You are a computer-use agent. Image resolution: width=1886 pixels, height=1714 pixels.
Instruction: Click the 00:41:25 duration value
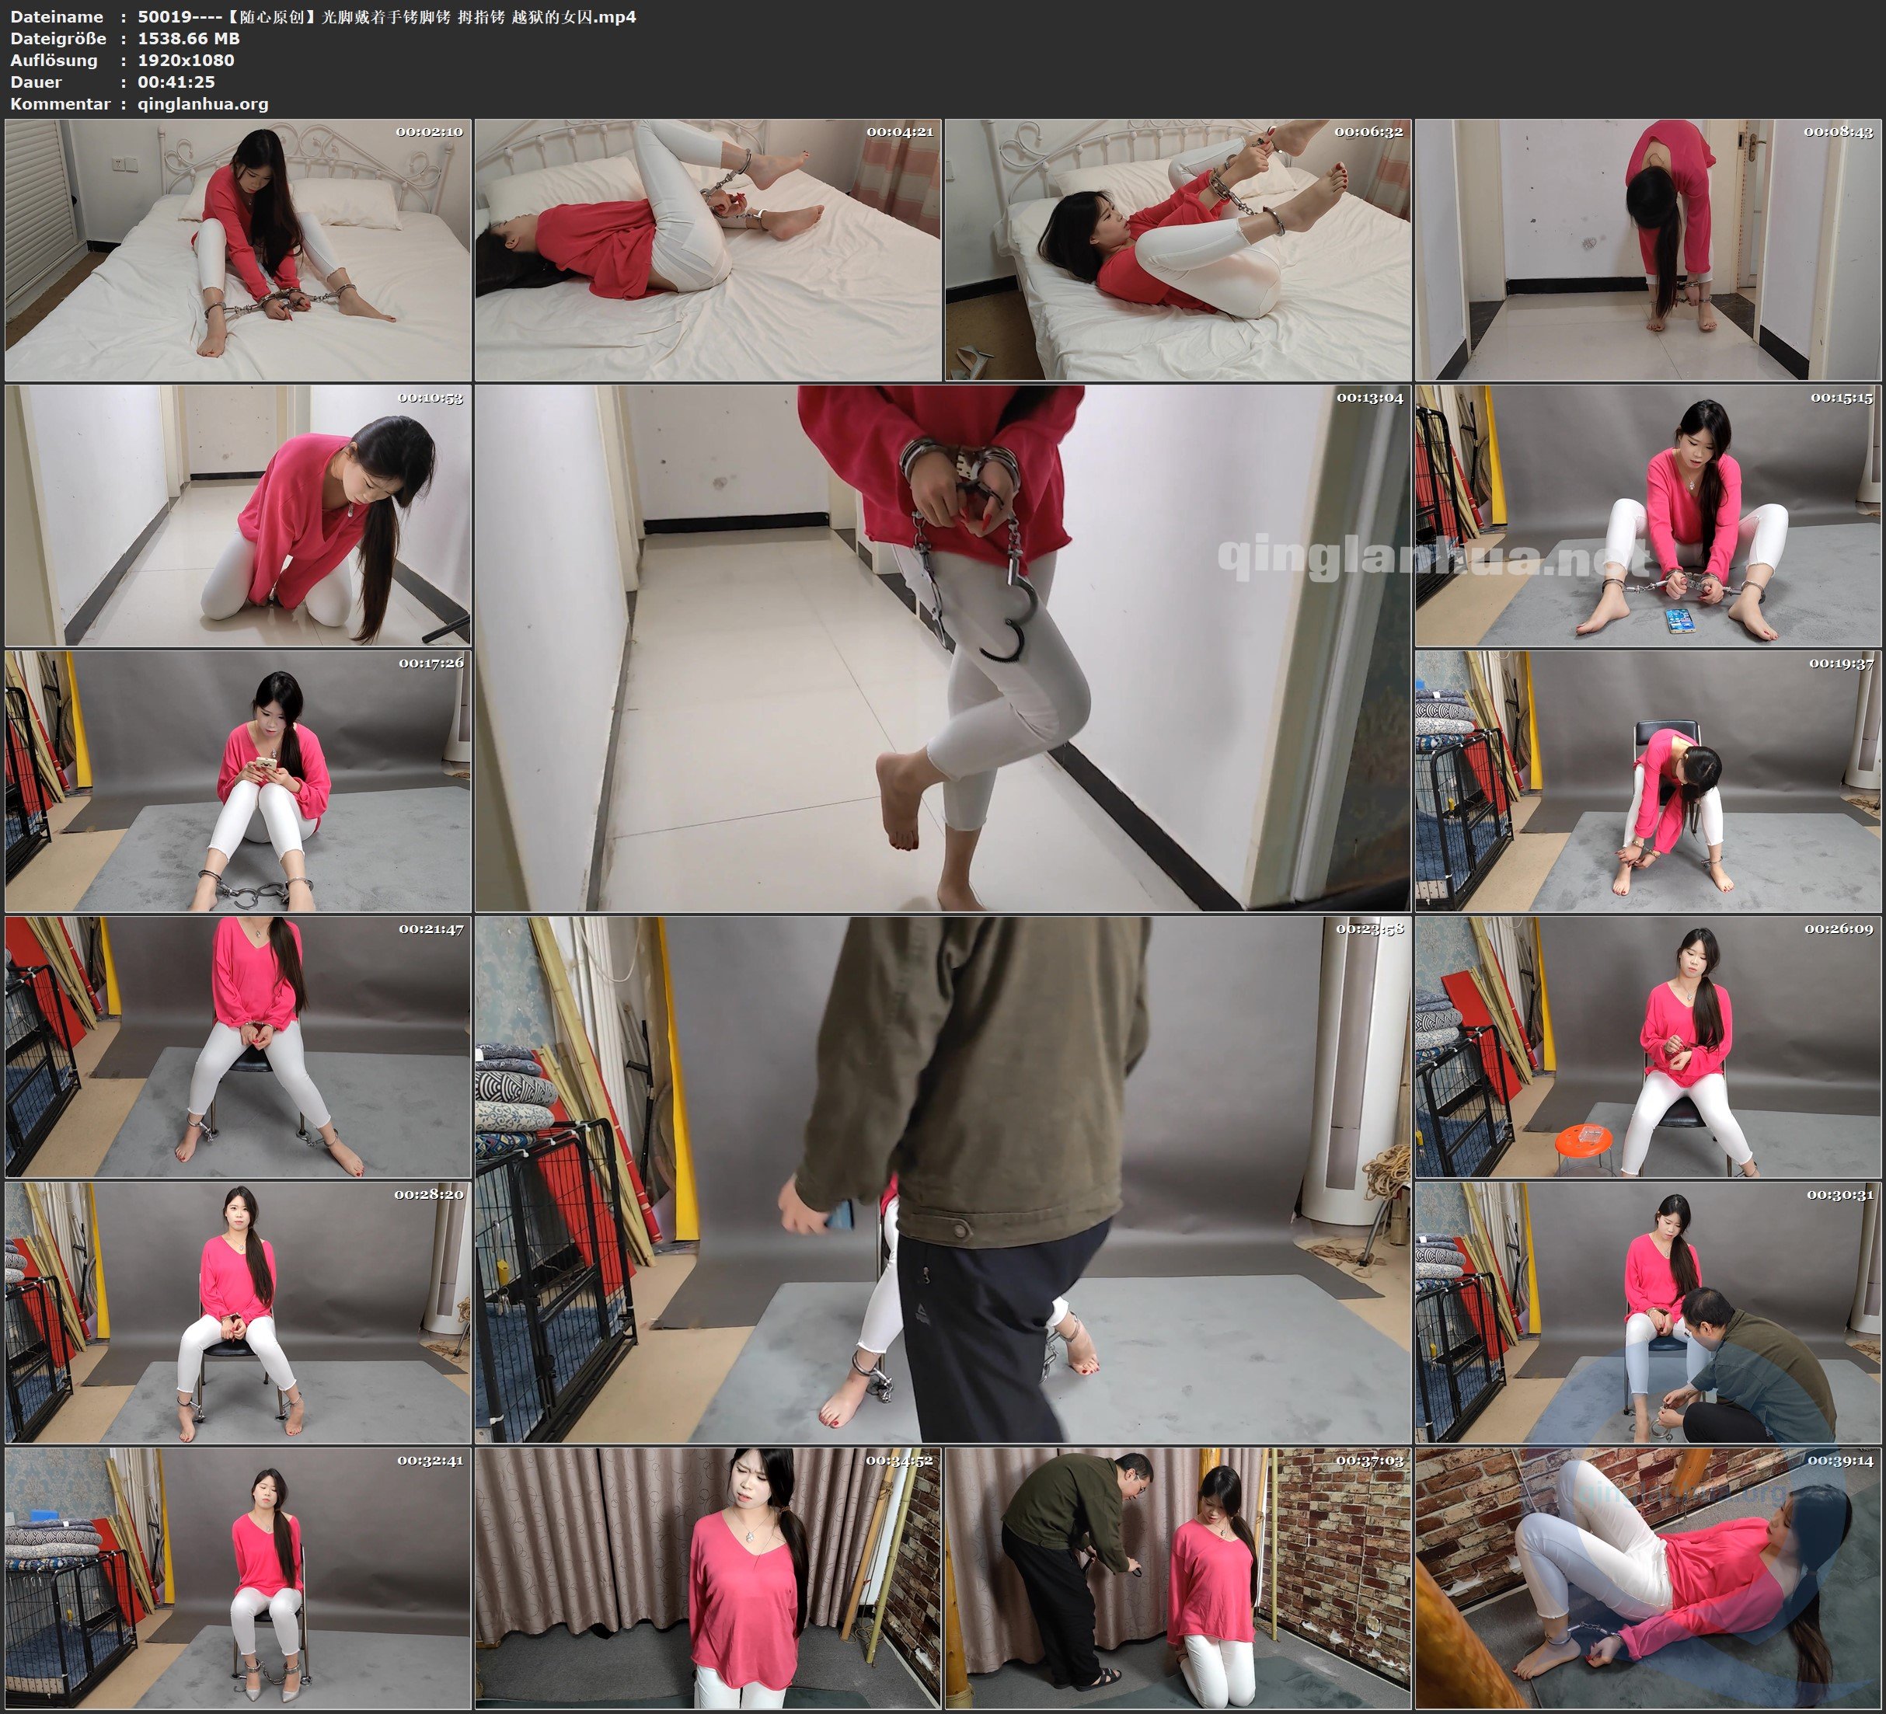[176, 82]
